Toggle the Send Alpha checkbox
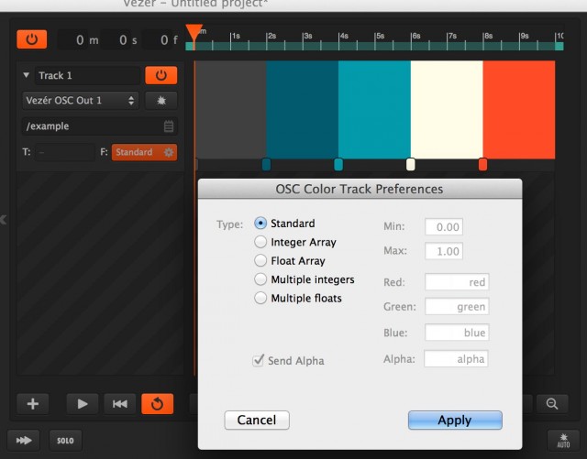 259,361
